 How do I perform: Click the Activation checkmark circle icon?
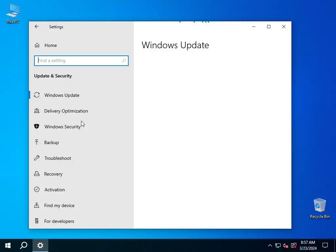37,189
